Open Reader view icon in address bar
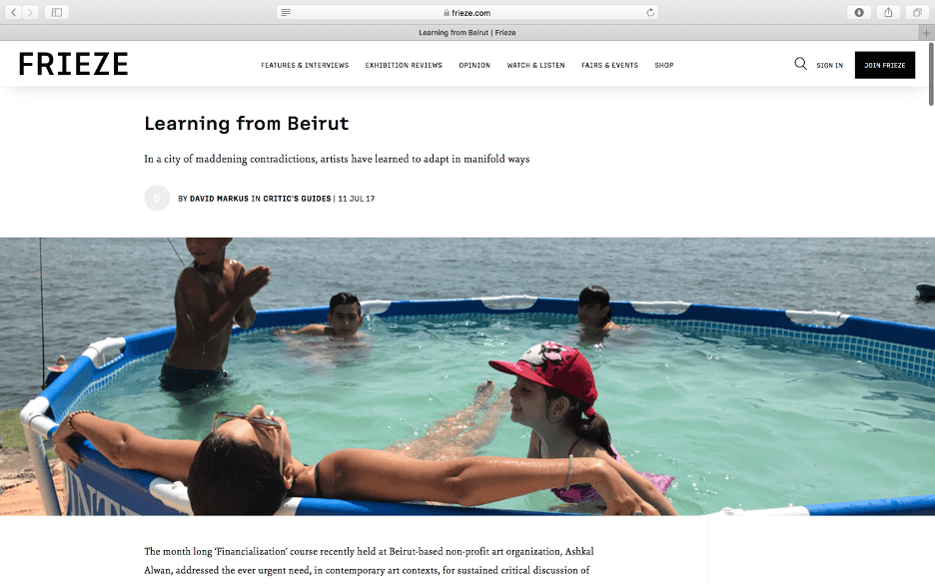 point(286,13)
